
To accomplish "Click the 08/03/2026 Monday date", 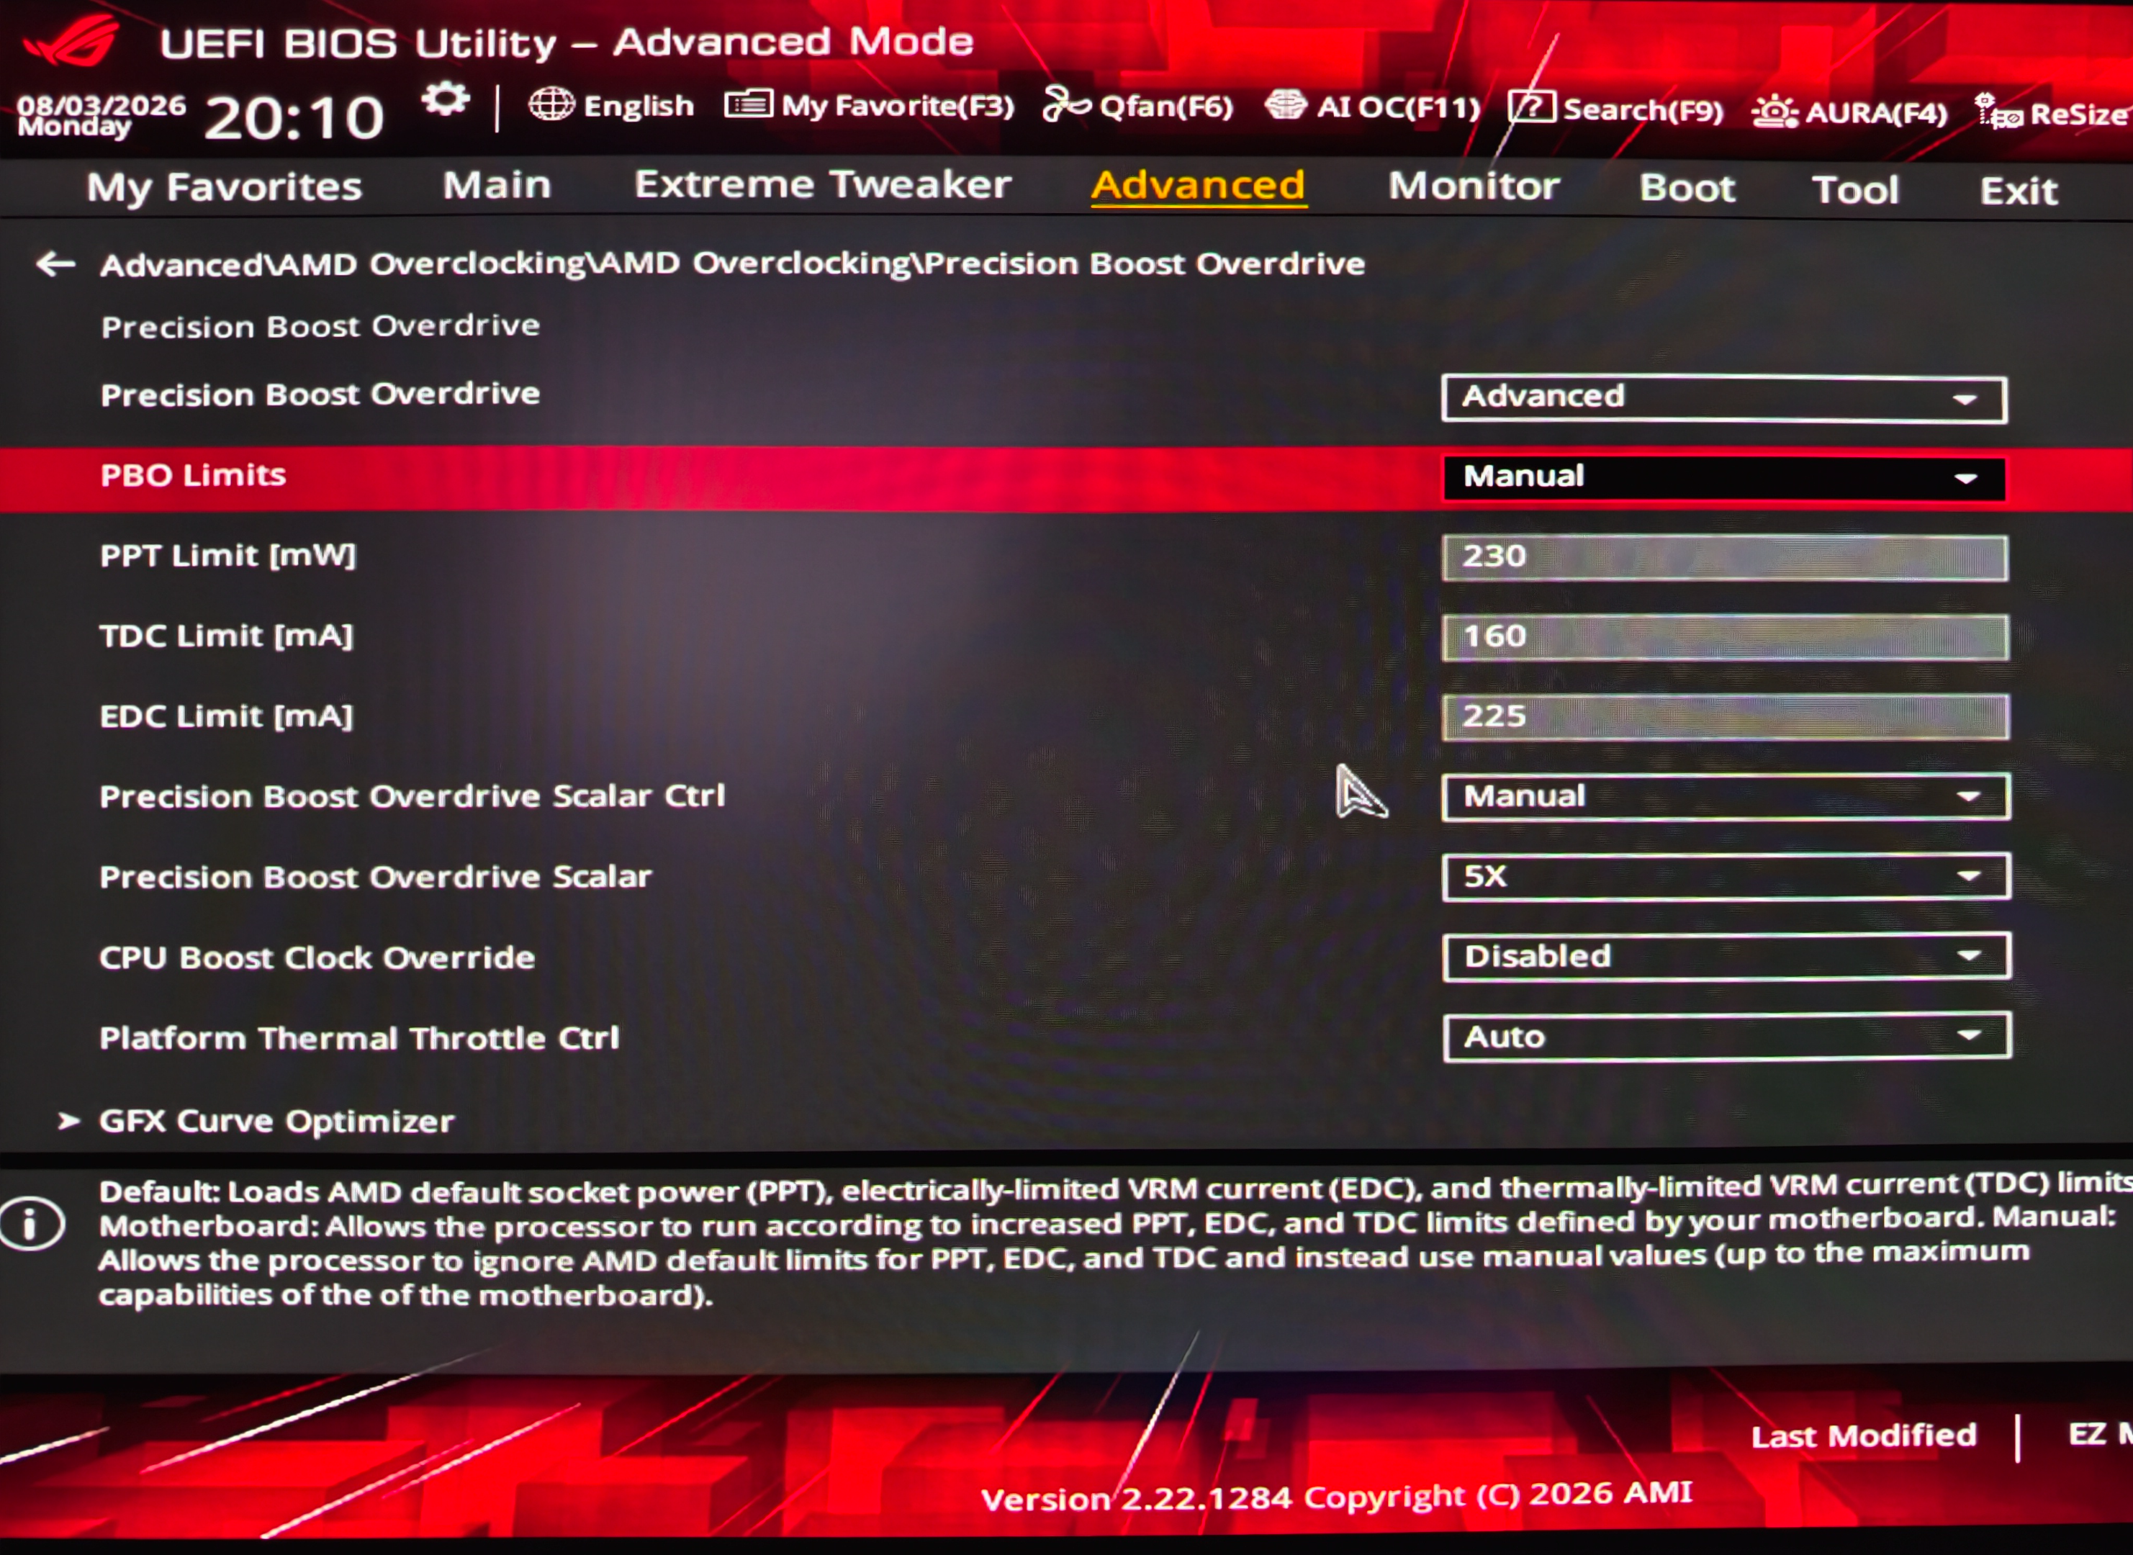I will click(101, 115).
